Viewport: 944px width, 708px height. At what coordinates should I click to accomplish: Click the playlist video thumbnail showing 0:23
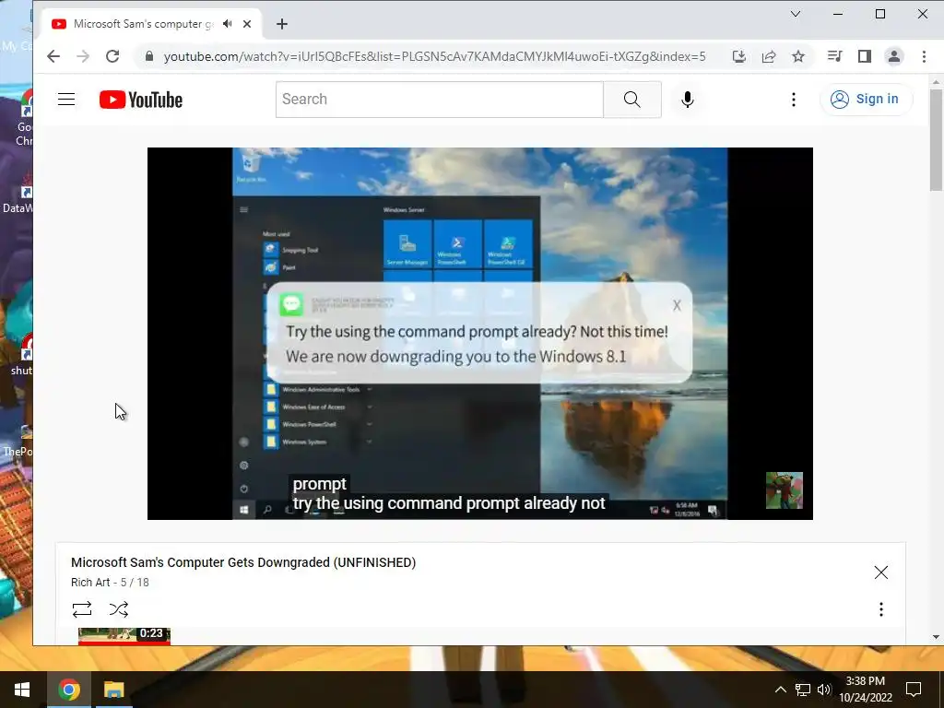pyautogui.click(x=124, y=636)
